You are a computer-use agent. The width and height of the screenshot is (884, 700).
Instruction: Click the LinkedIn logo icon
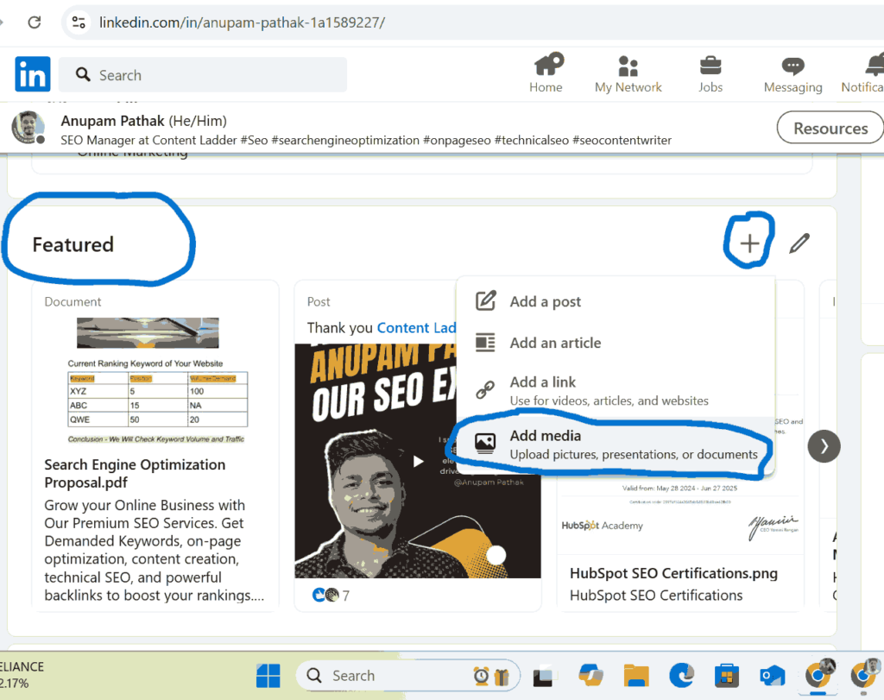click(33, 74)
